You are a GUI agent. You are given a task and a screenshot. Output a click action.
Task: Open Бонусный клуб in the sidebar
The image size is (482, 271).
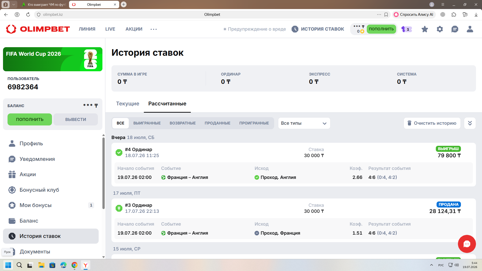pos(51,190)
